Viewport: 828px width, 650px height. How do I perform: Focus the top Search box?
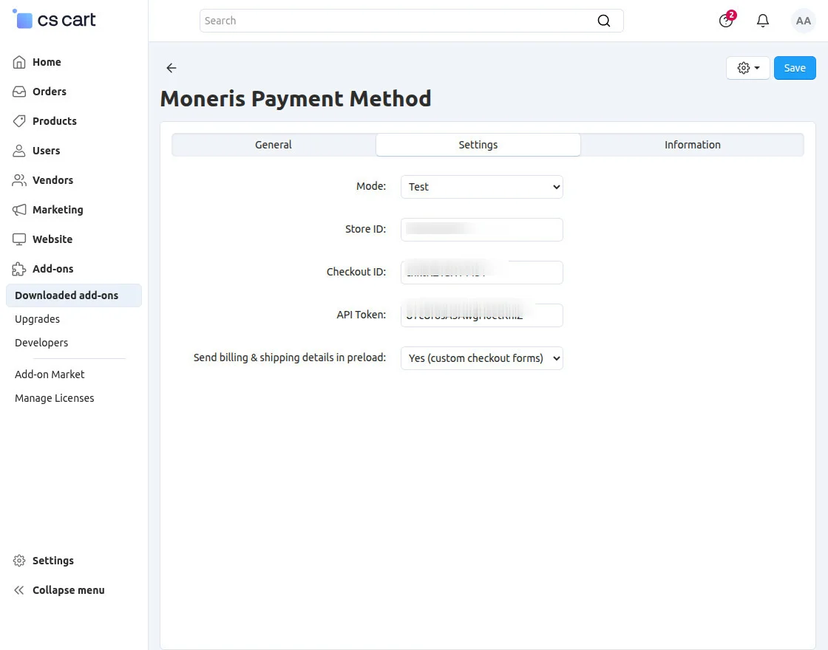tap(411, 21)
